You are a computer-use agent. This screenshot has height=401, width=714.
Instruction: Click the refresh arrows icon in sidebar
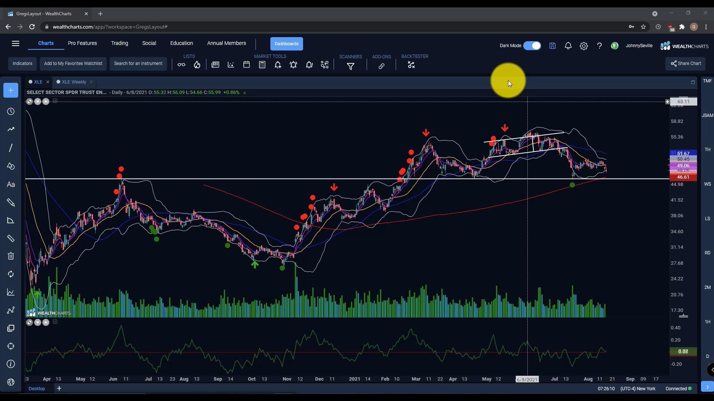11,274
